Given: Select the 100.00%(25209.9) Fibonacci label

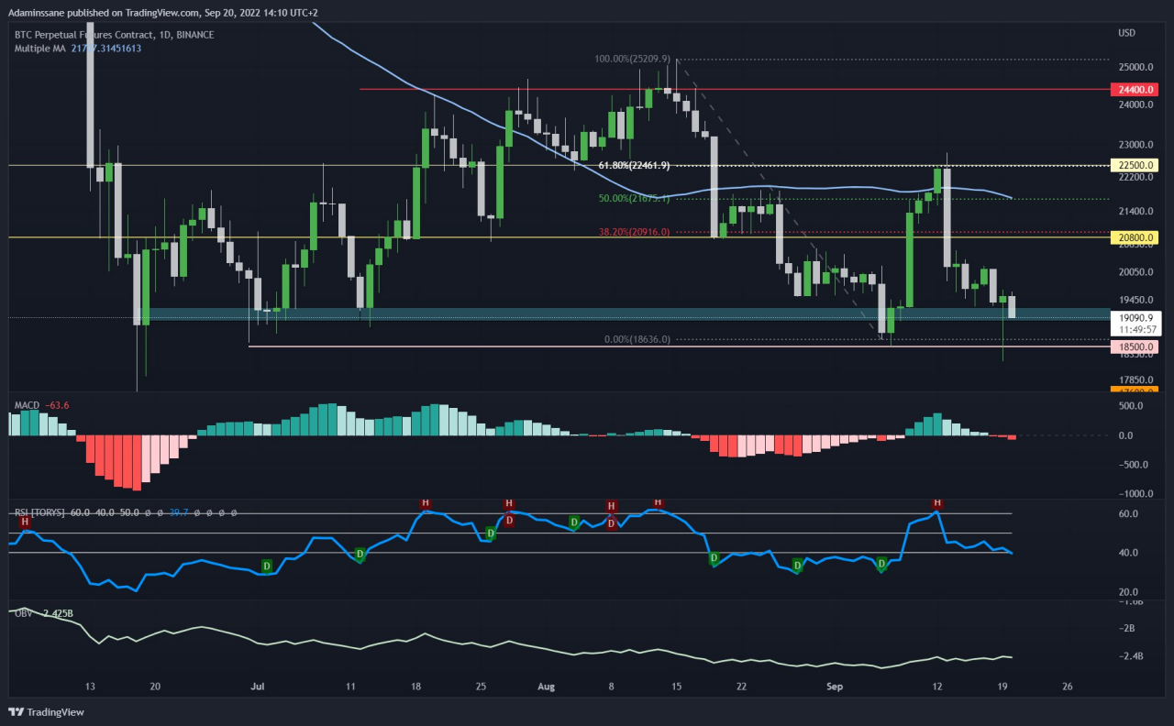Looking at the screenshot, I should click(x=633, y=59).
